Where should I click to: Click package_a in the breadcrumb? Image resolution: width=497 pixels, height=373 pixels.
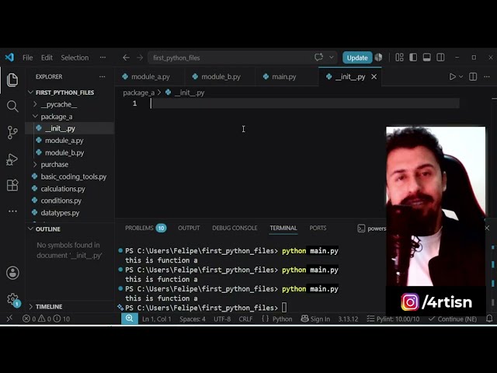point(139,92)
